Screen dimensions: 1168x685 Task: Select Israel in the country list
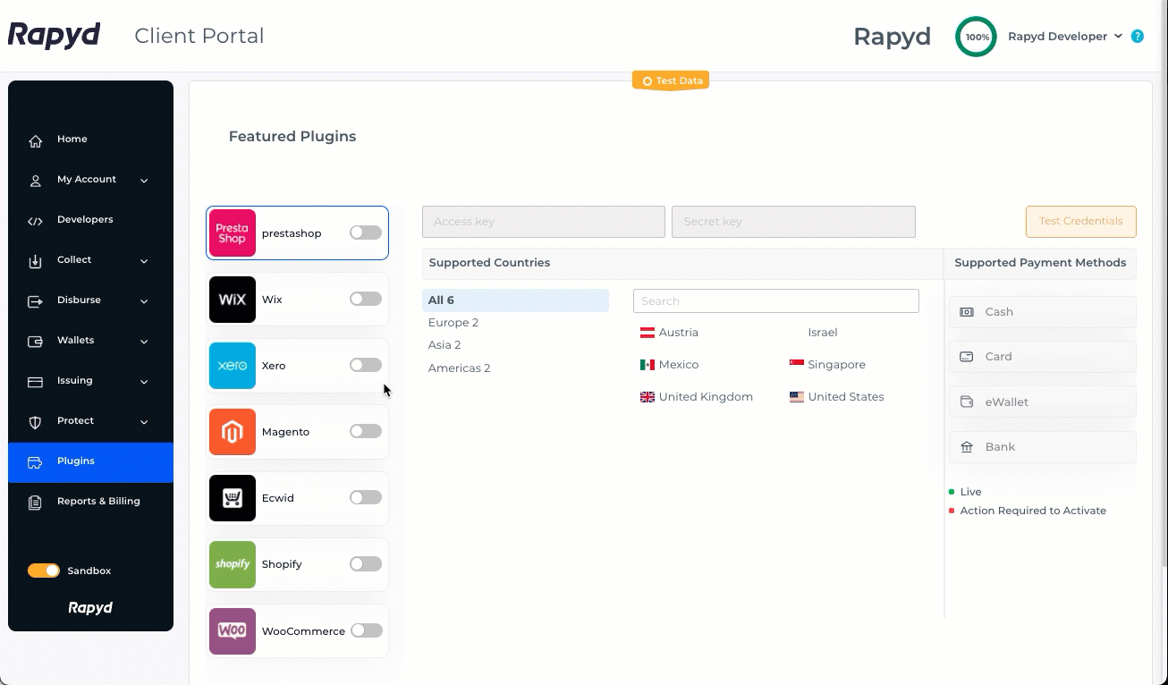(x=823, y=333)
